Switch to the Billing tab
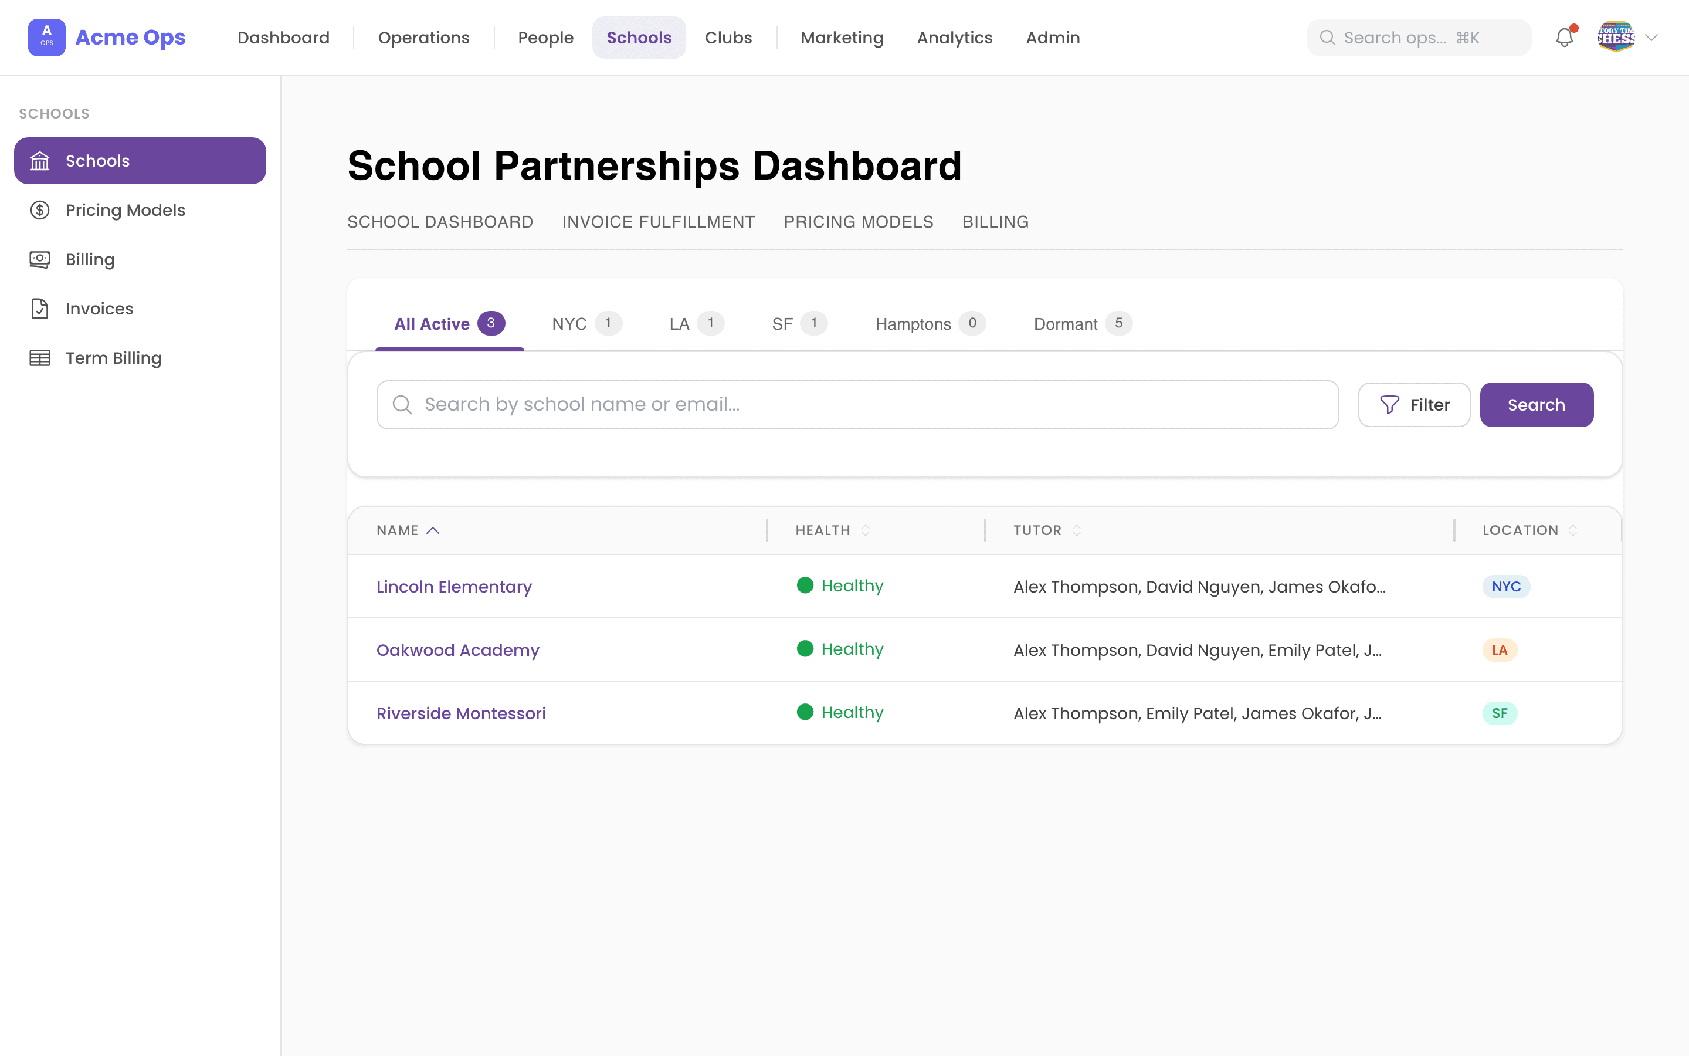1689x1056 pixels. point(995,222)
